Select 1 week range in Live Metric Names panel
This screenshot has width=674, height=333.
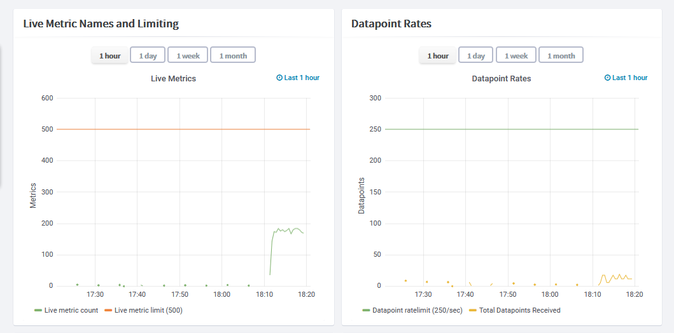coord(187,55)
